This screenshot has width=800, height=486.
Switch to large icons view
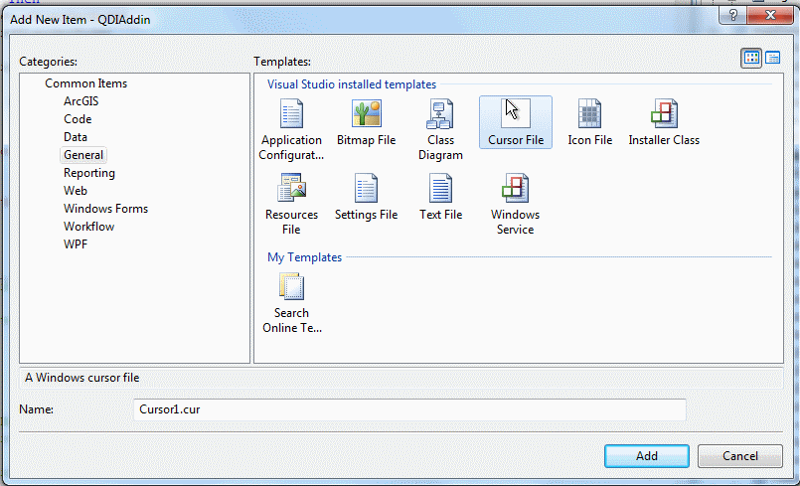click(x=751, y=59)
